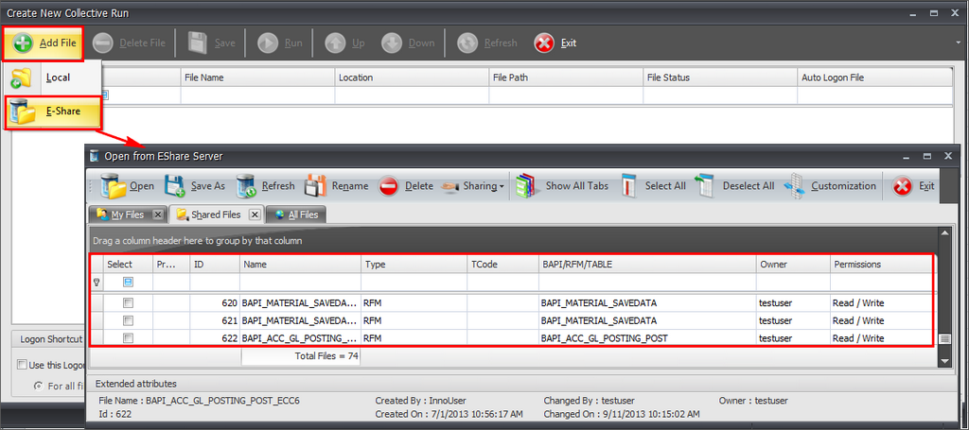The image size is (969, 430).
Task: Click the Save As disk icon
Action: pyautogui.click(x=175, y=186)
